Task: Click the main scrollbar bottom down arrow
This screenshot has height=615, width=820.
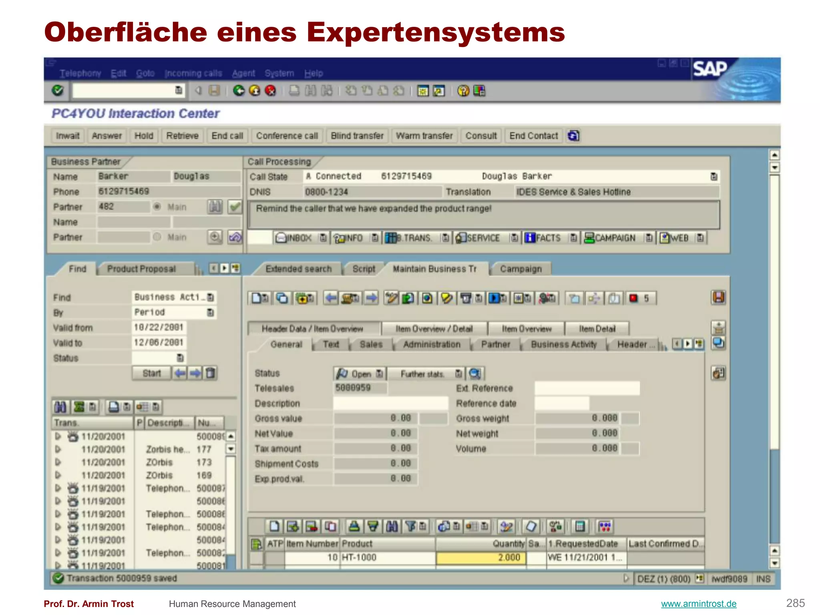Action: point(775,563)
